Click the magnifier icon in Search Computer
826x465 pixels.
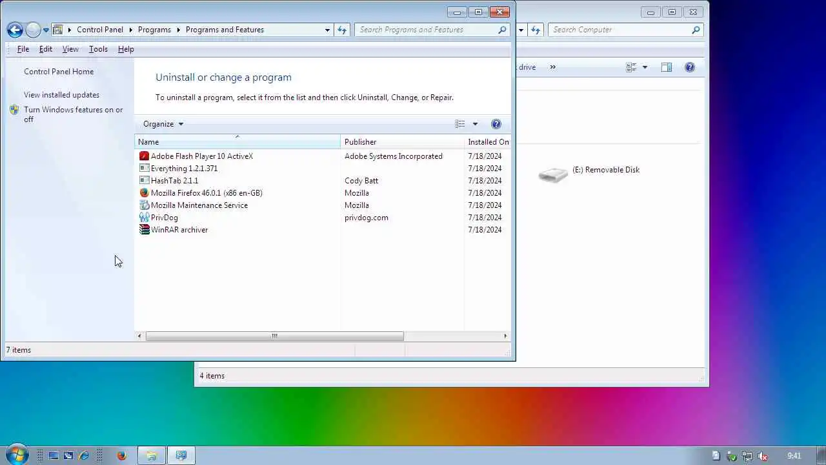[696, 30]
